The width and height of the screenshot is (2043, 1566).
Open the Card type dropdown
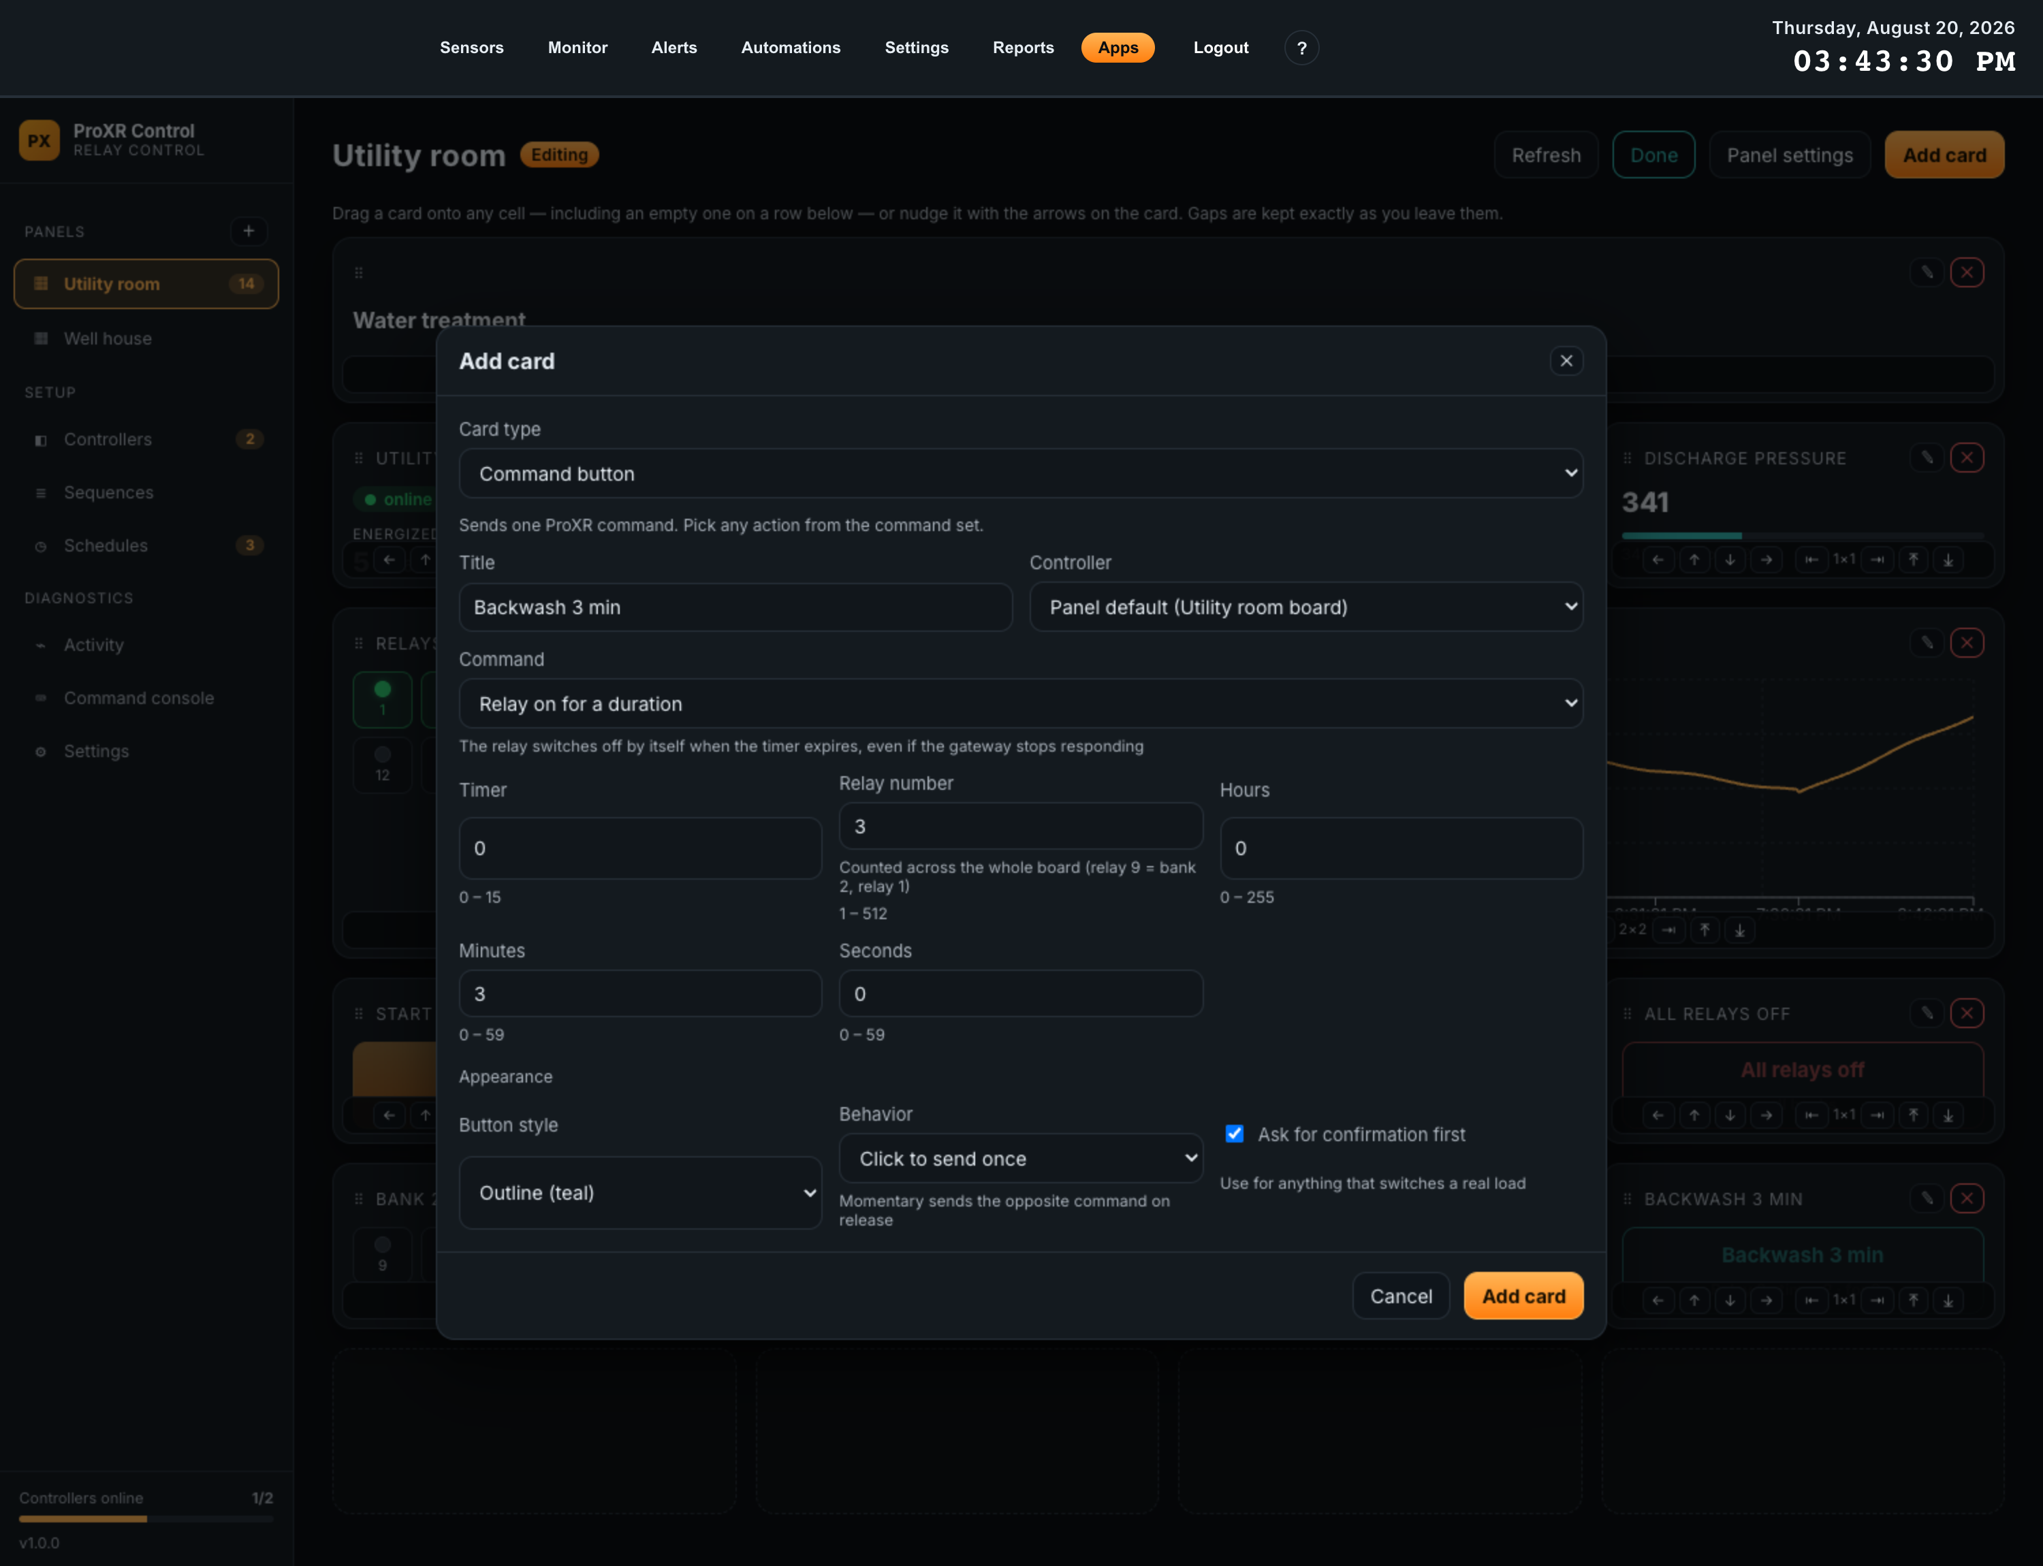tap(1020, 473)
